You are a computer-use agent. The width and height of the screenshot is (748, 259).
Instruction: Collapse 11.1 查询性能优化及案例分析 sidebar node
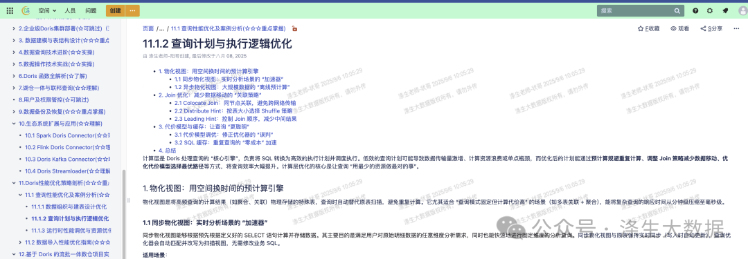click(20, 195)
